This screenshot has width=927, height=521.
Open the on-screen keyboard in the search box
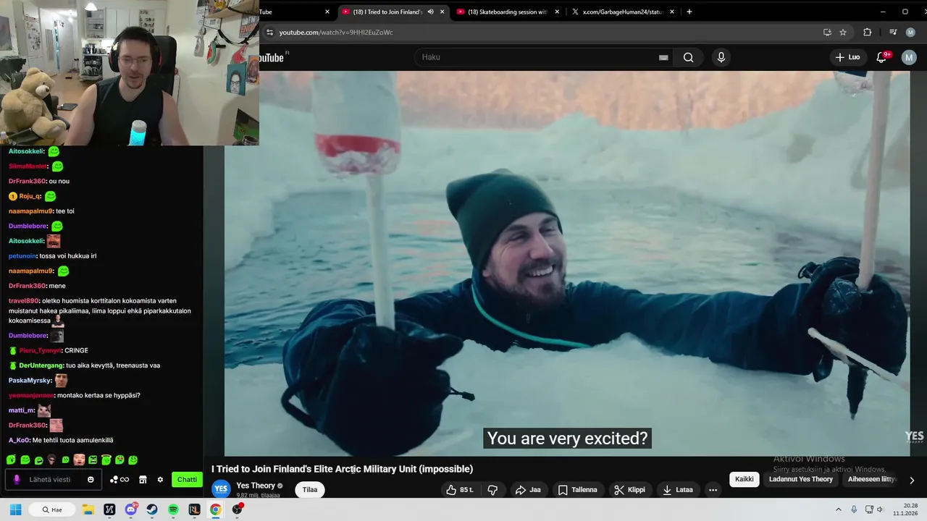[x=663, y=57]
